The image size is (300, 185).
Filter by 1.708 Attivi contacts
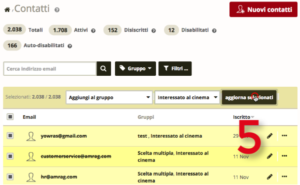pyautogui.click(x=60, y=30)
